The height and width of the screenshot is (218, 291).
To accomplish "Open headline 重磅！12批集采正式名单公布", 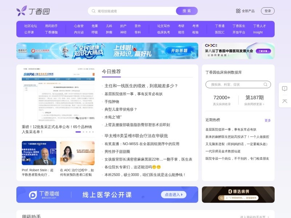I will click(x=57, y=129).
